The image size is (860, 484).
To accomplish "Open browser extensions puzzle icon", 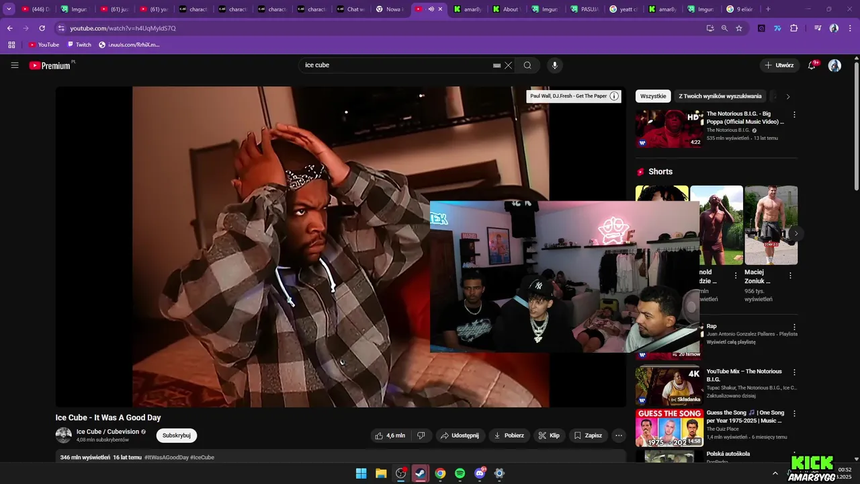I will pos(793,28).
